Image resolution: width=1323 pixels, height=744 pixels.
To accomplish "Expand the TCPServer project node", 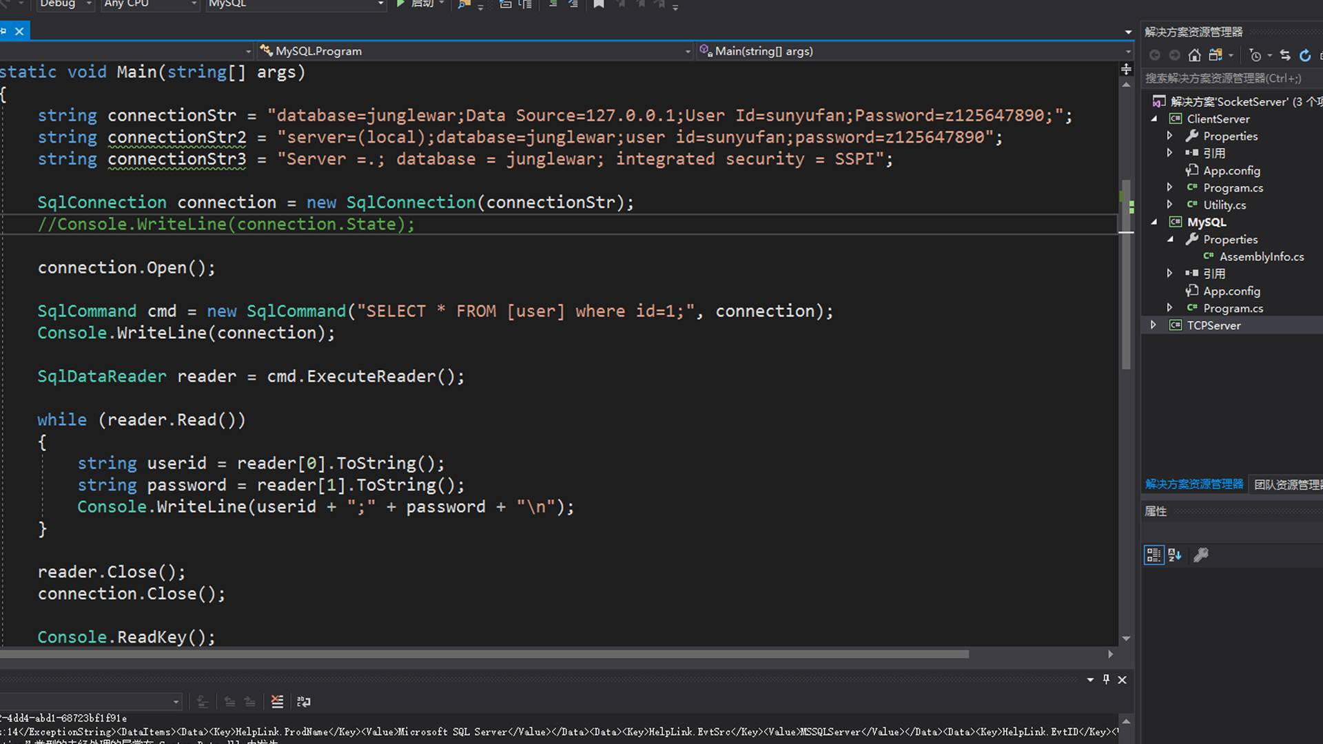I will point(1153,325).
